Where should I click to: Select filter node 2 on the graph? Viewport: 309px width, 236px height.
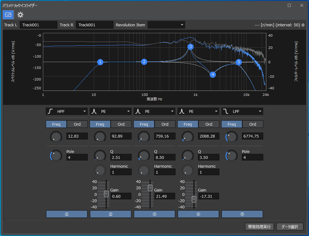[144, 62]
